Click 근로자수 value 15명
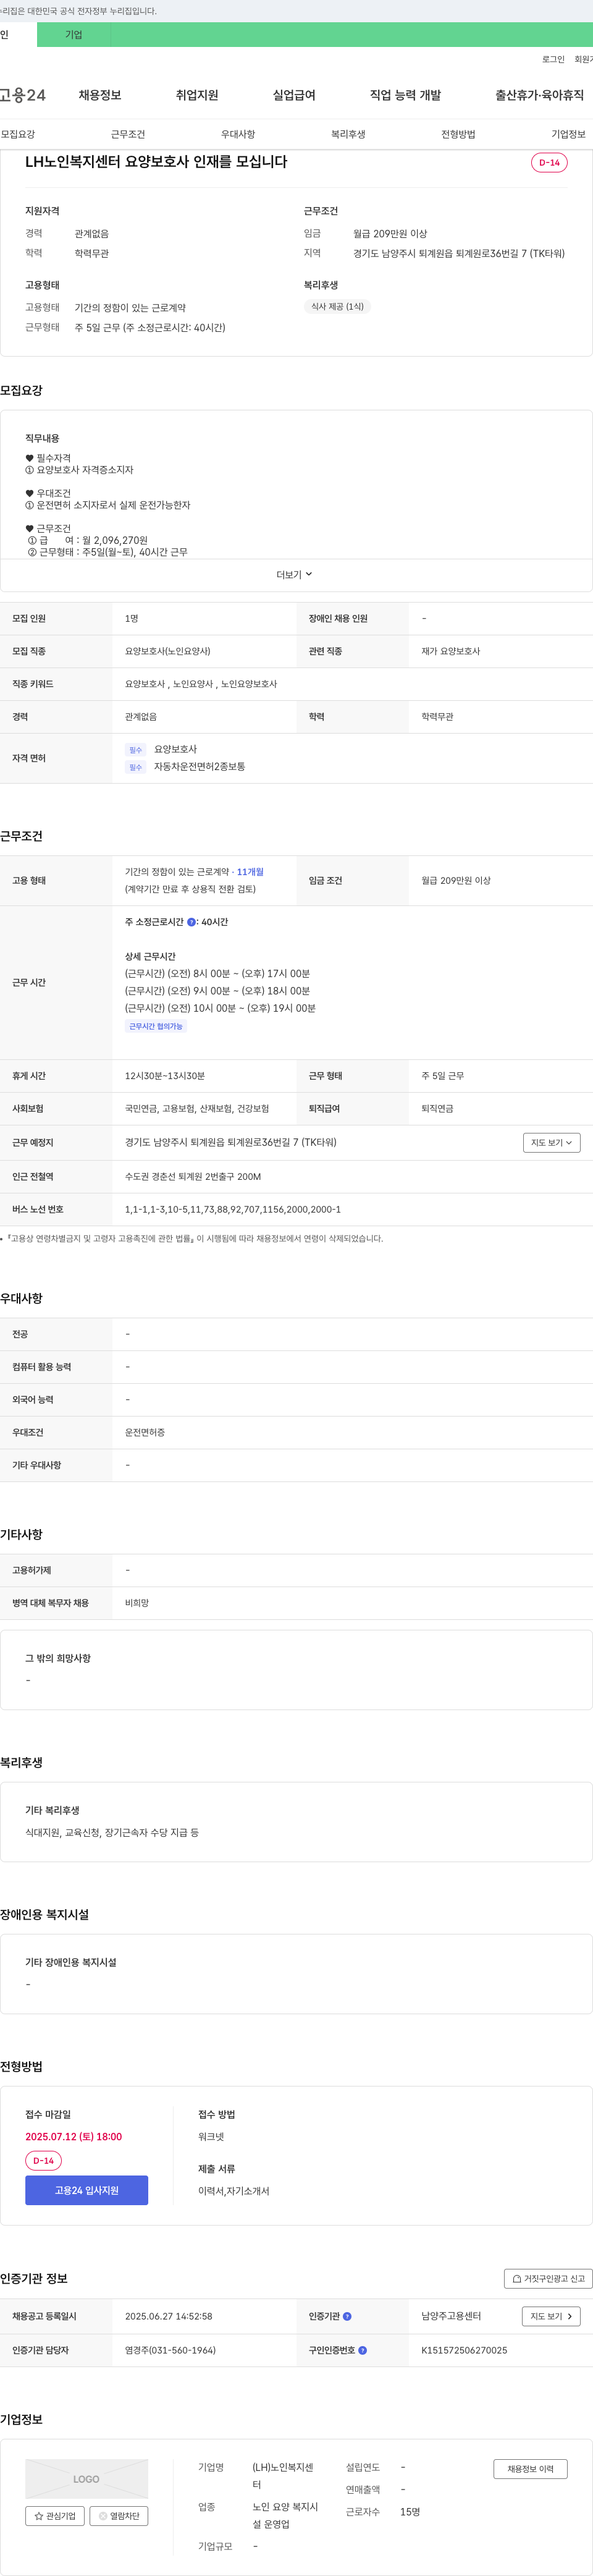Viewport: 593px width, 2576px height. coord(410,2511)
